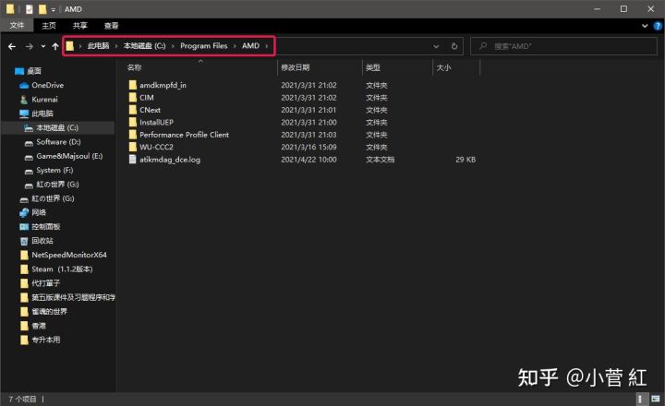Go forward with the forward arrow
The image size is (665, 406).
pos(30,46)
